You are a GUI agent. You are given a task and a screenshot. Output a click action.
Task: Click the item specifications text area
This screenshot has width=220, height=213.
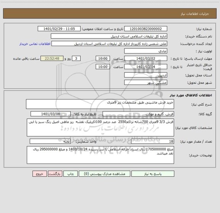coord(100,128)
